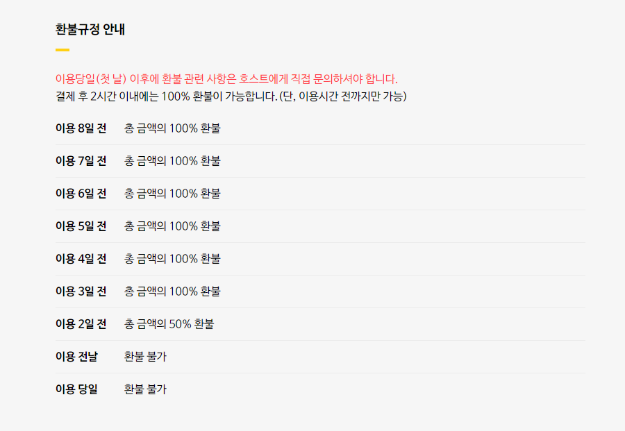Click 100% 환불 value for 5일 전
The width and height of the screenshot is (625, 431).
172,226
